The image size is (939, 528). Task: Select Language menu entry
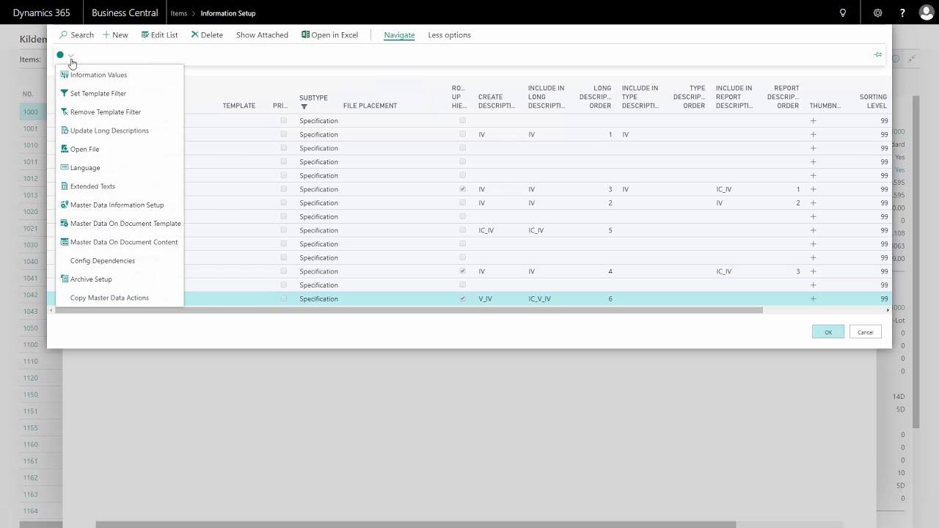(x=85, y=168)
